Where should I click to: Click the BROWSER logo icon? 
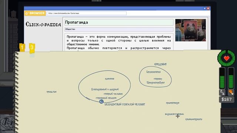coord(35,13)
